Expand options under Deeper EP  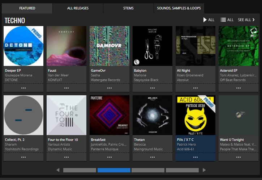(x=23, y=88)
